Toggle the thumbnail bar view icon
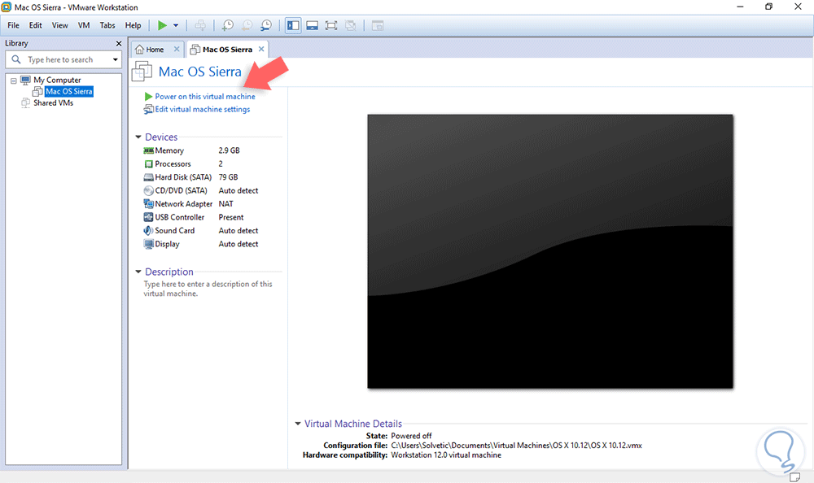The height and width of the screenshot is (483, 814). (x=312, y=25)
